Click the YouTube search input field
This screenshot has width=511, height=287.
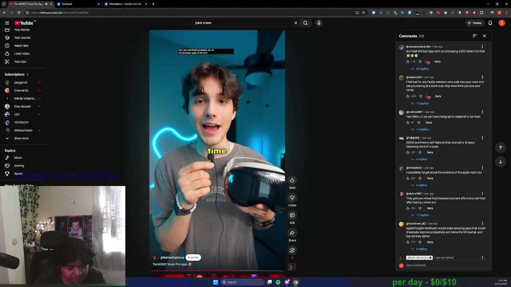[x=243, y=23]
